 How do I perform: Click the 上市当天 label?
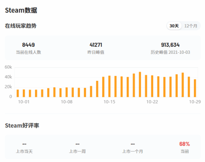(24, 152)
